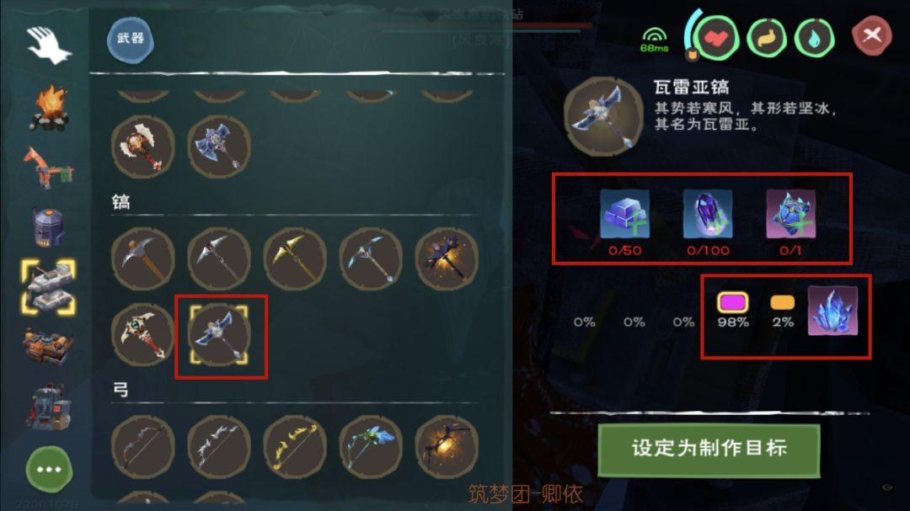Select the highlighted workbench category icon
910x511 pixels.
tap(49, 286)
